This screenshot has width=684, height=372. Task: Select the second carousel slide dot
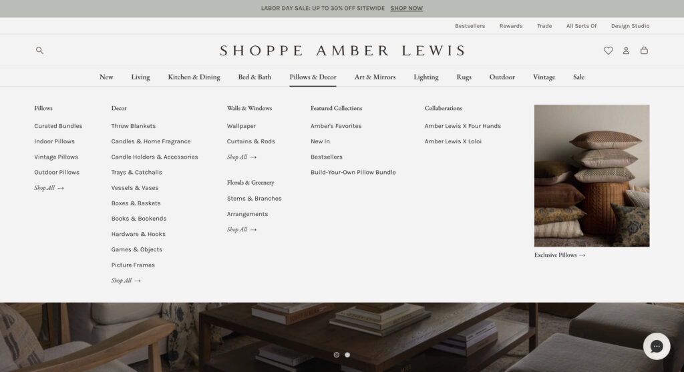click(347, 355)
